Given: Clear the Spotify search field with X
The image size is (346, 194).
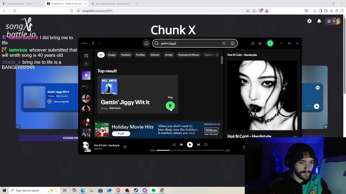Looking at the screenshot, I should pyautogui.click(x=224, y=43).
